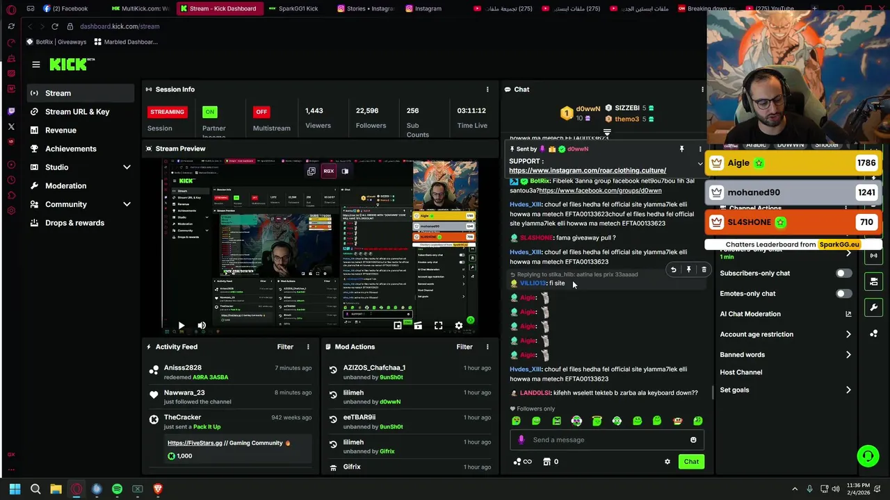Click the Send a message field
Screen dimensions: 890x500
[608, 440]
